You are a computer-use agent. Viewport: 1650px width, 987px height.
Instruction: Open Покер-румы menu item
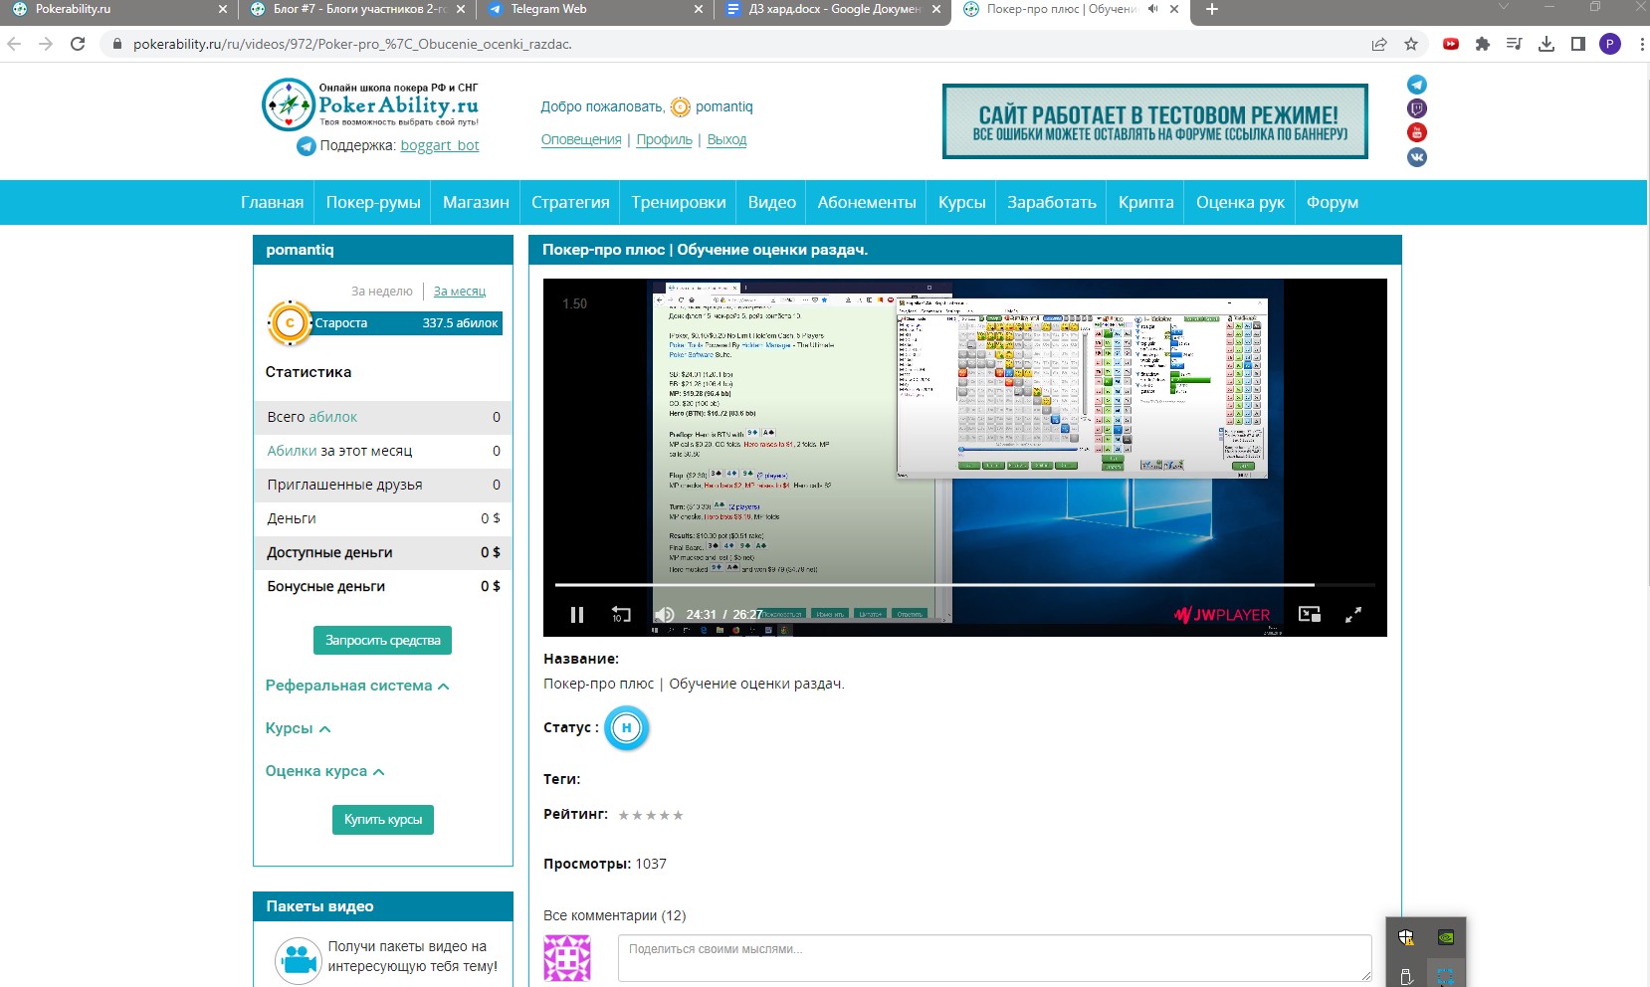373,202
